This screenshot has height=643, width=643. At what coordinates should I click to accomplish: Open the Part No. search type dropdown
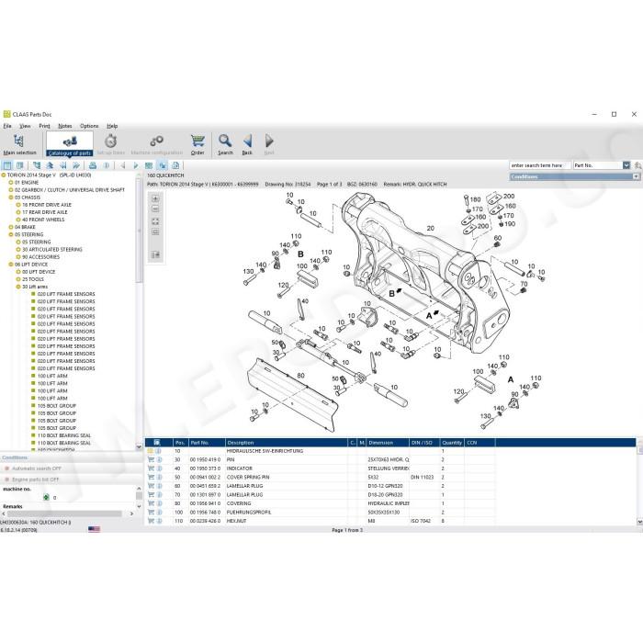(626, 165)
